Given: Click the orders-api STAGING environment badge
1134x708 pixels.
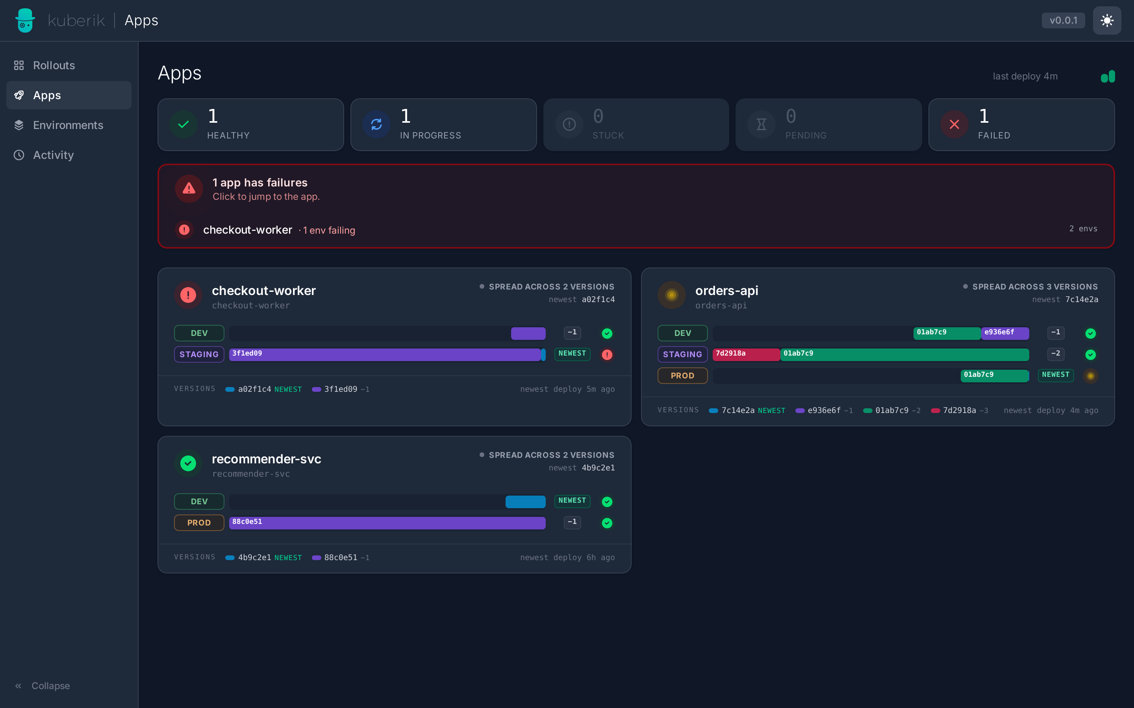Looking at the screenshot, I should pyautogui.click(x=682, y=354).
